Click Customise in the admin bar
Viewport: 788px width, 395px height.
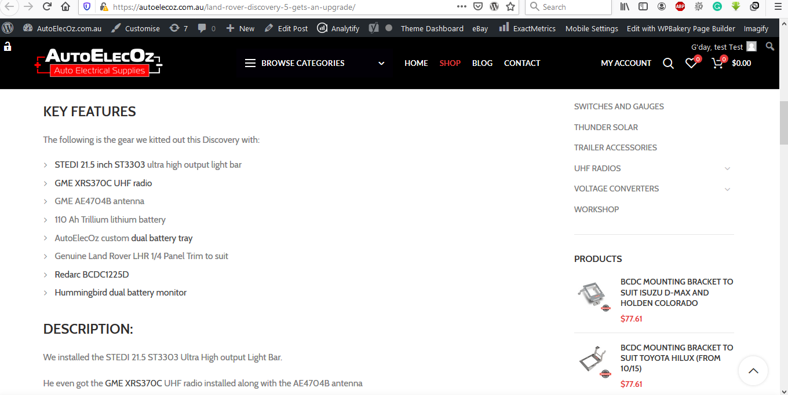pyautogui.click(x=136, y=28)
